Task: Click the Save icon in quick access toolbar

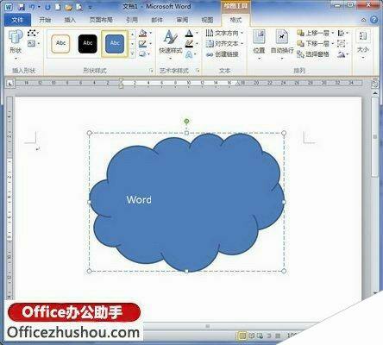Action: (21, 7)
